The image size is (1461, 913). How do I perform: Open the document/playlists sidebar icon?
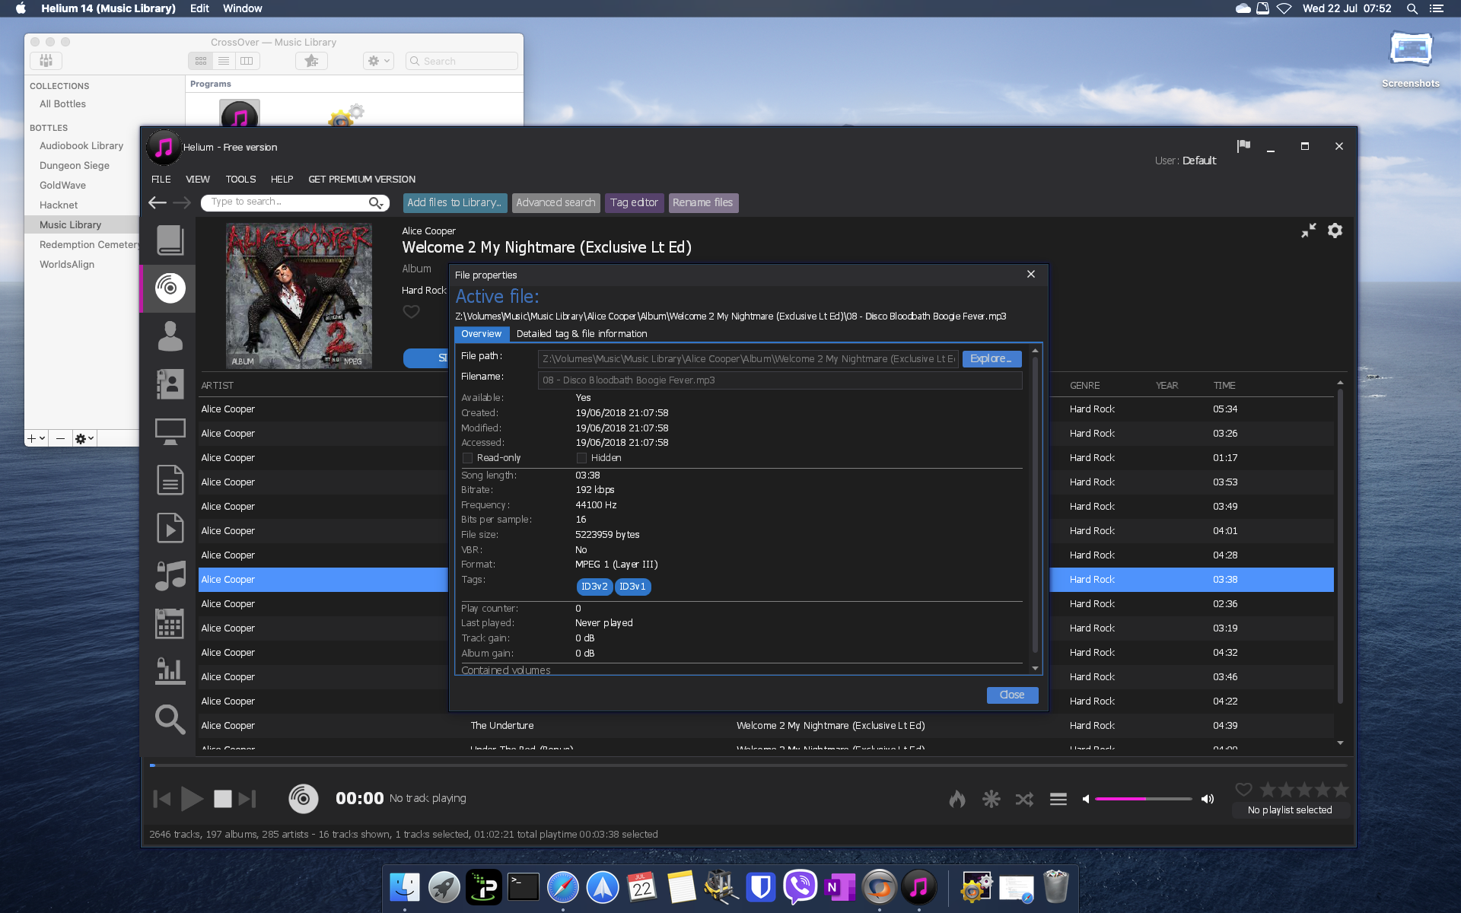pyautogui.click(x=170, y=480)
